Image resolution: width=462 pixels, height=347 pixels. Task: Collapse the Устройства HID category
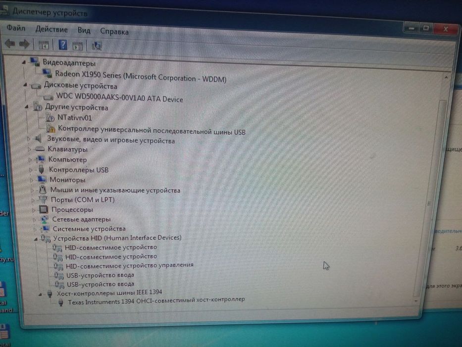tap(36, 239)
